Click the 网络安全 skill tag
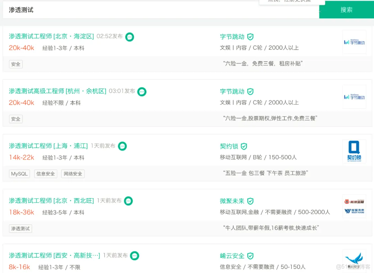 tap(73, 174)
